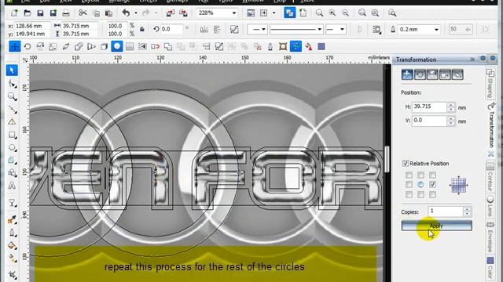The image size is (503, 282).
Task: Uncheck the middle-right anchor point box
Action: (432, 185)
